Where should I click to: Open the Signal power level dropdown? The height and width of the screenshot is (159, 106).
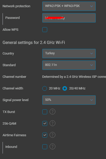point(69,100)
